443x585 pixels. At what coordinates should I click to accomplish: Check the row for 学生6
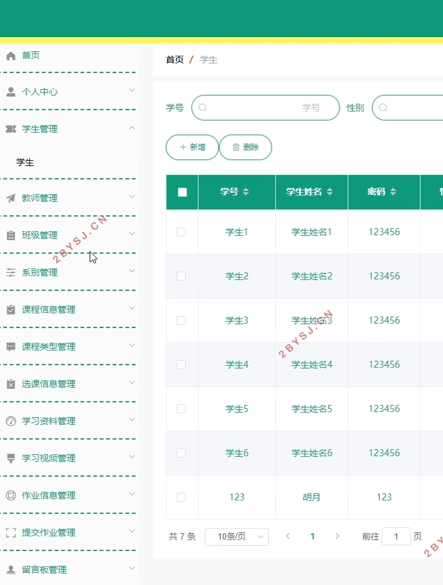(x=181, y=453)
